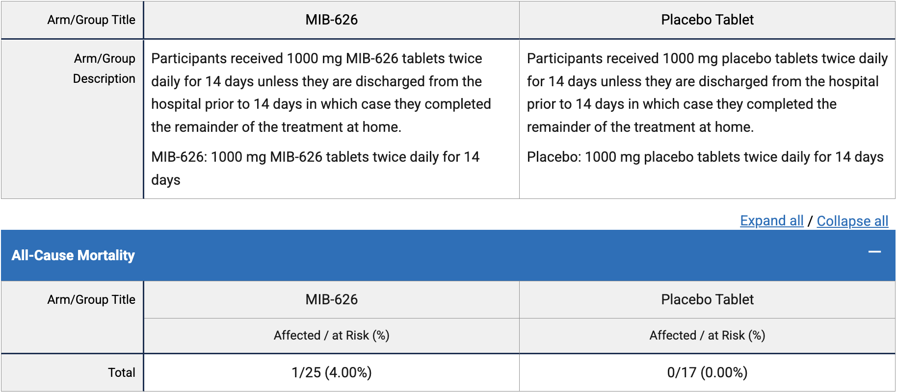
Task: Click the 1/25 (4.00%) mortality cell
Action: 331,372
